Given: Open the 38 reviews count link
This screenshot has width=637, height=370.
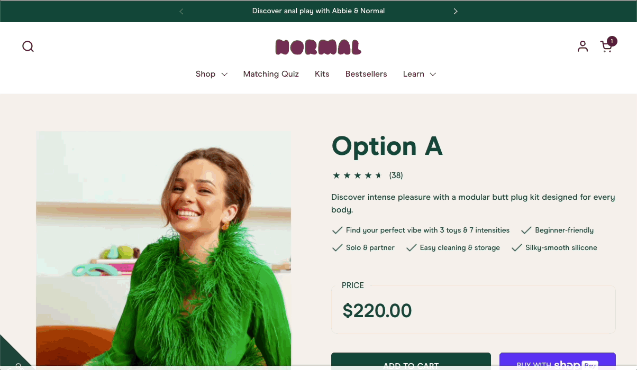Looking at the screenshot, I should 396,175.
